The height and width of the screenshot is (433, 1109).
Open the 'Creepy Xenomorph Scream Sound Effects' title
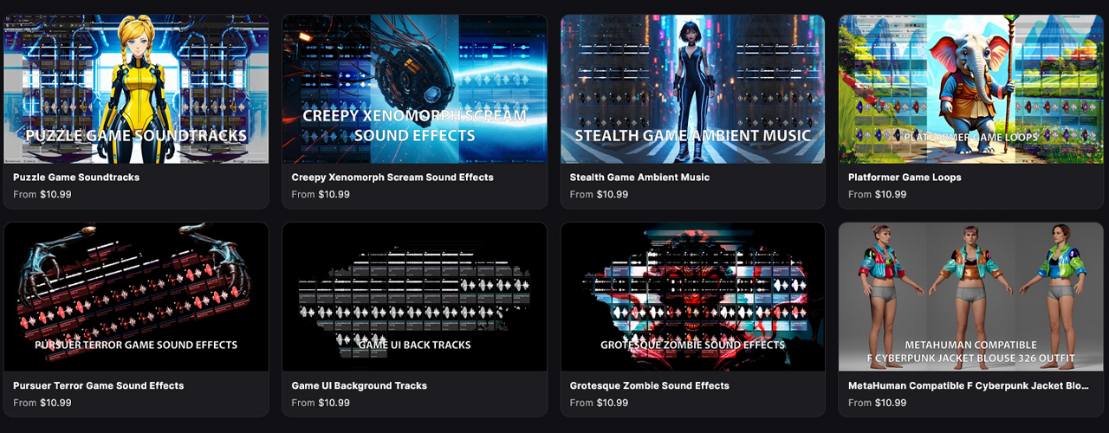coord(392,178)
